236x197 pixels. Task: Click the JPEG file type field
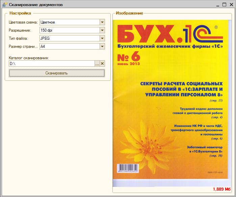(70, 38)
